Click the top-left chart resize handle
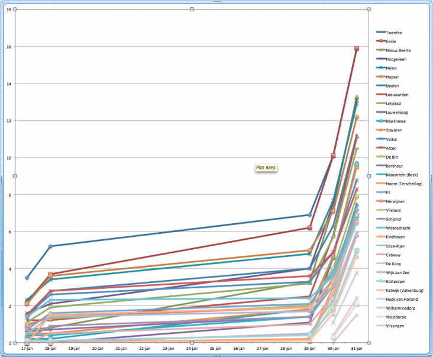The width and height of the screenshot is (433, 357). click(15, 9)
